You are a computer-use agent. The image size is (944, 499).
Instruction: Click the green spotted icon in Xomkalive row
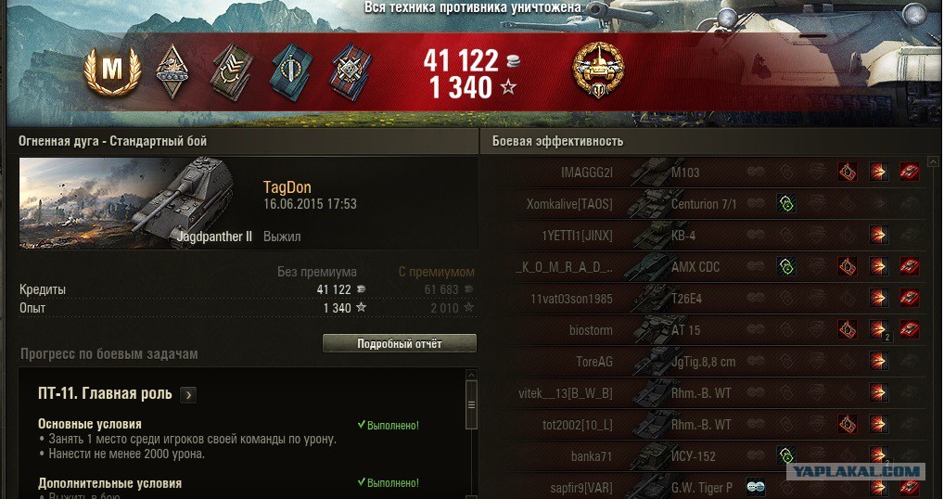click(785, 203)
